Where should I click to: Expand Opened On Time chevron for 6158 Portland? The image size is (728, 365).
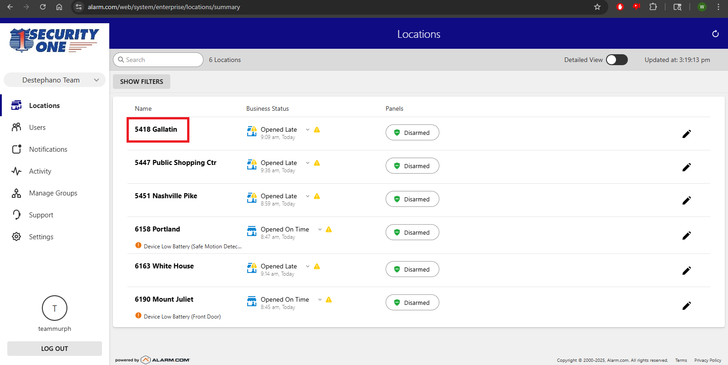320,230
